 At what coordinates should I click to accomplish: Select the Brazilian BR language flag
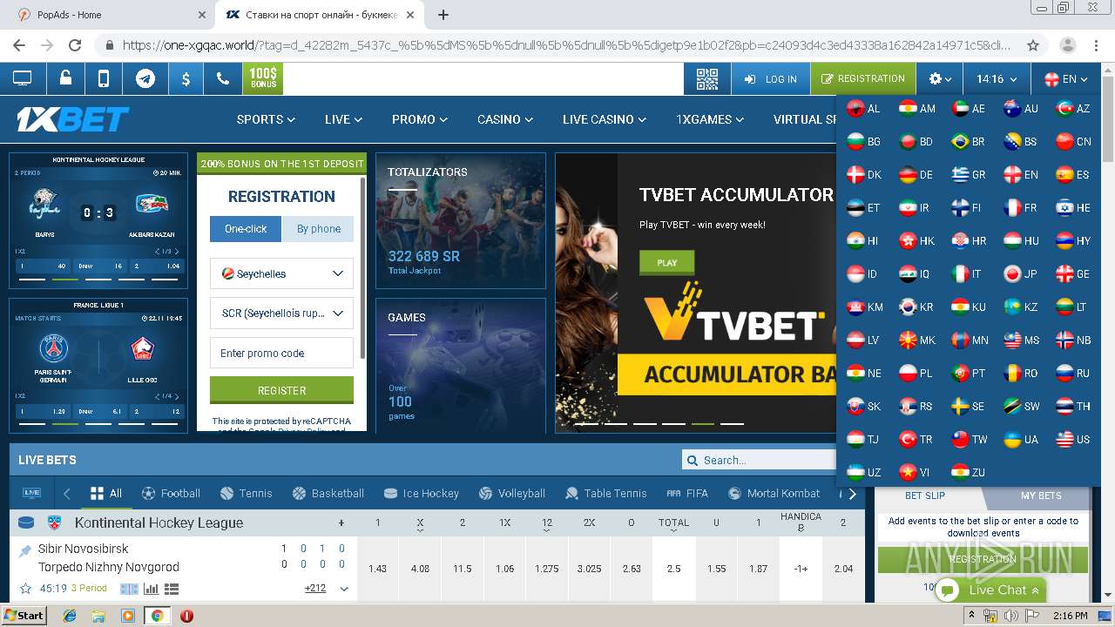968,141
